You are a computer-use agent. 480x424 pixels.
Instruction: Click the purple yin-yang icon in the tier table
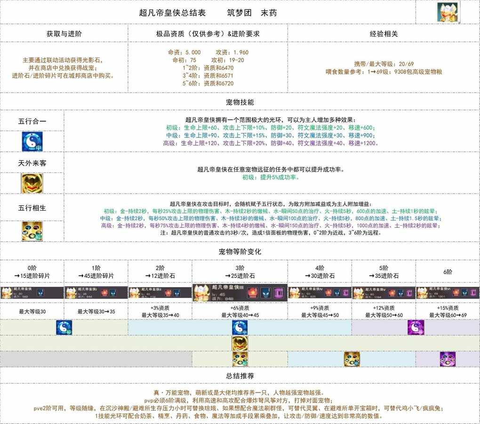click(416, 327)
